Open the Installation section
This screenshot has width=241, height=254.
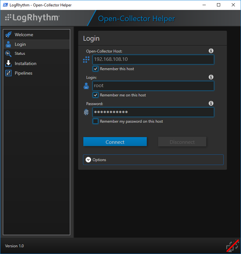(x=37, y=63)
